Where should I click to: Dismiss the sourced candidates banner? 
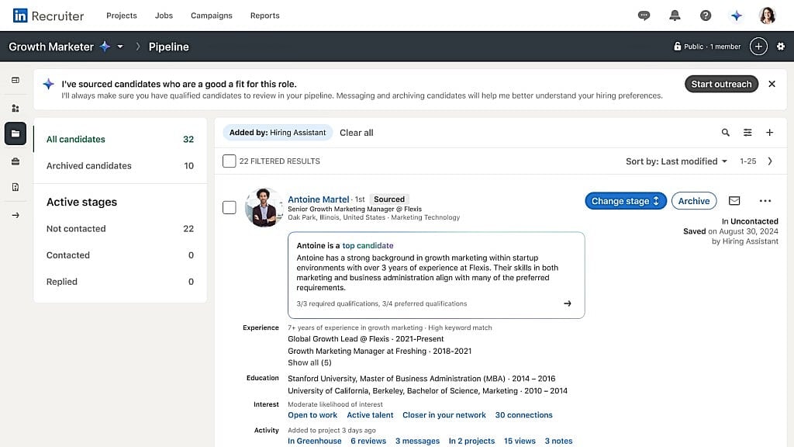(772, 84)
